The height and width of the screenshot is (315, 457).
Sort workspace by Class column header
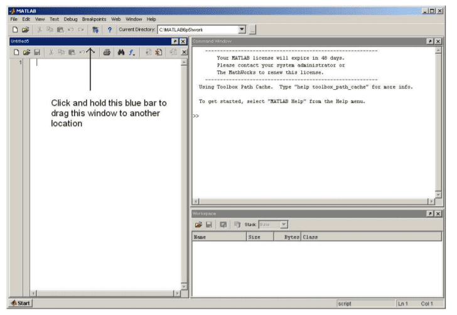click(372, 237)
